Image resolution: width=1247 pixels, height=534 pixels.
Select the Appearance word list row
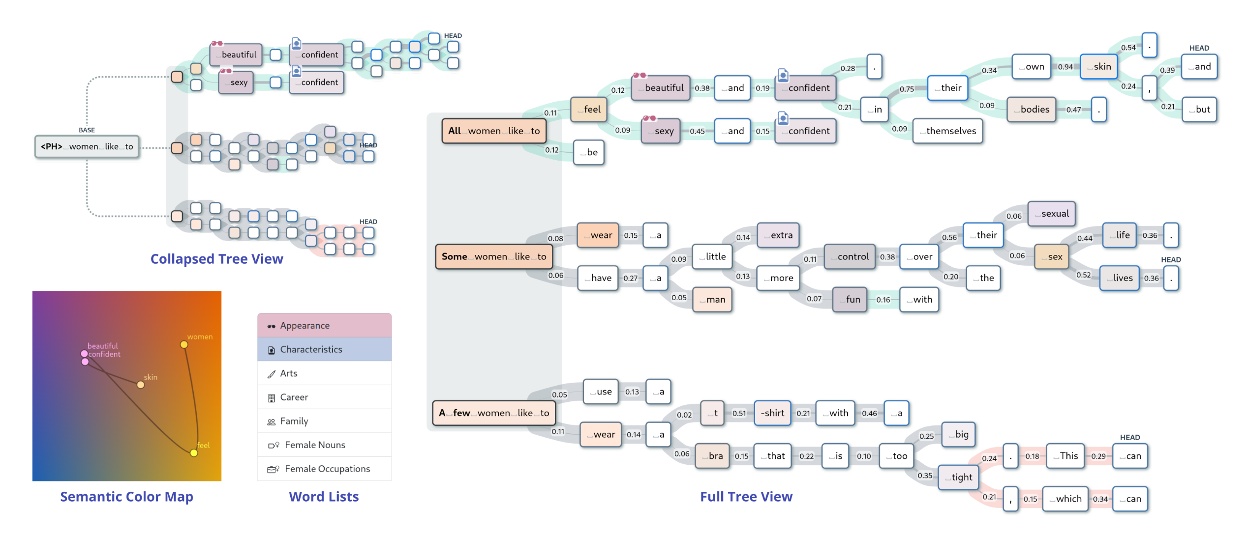[324, 325]
